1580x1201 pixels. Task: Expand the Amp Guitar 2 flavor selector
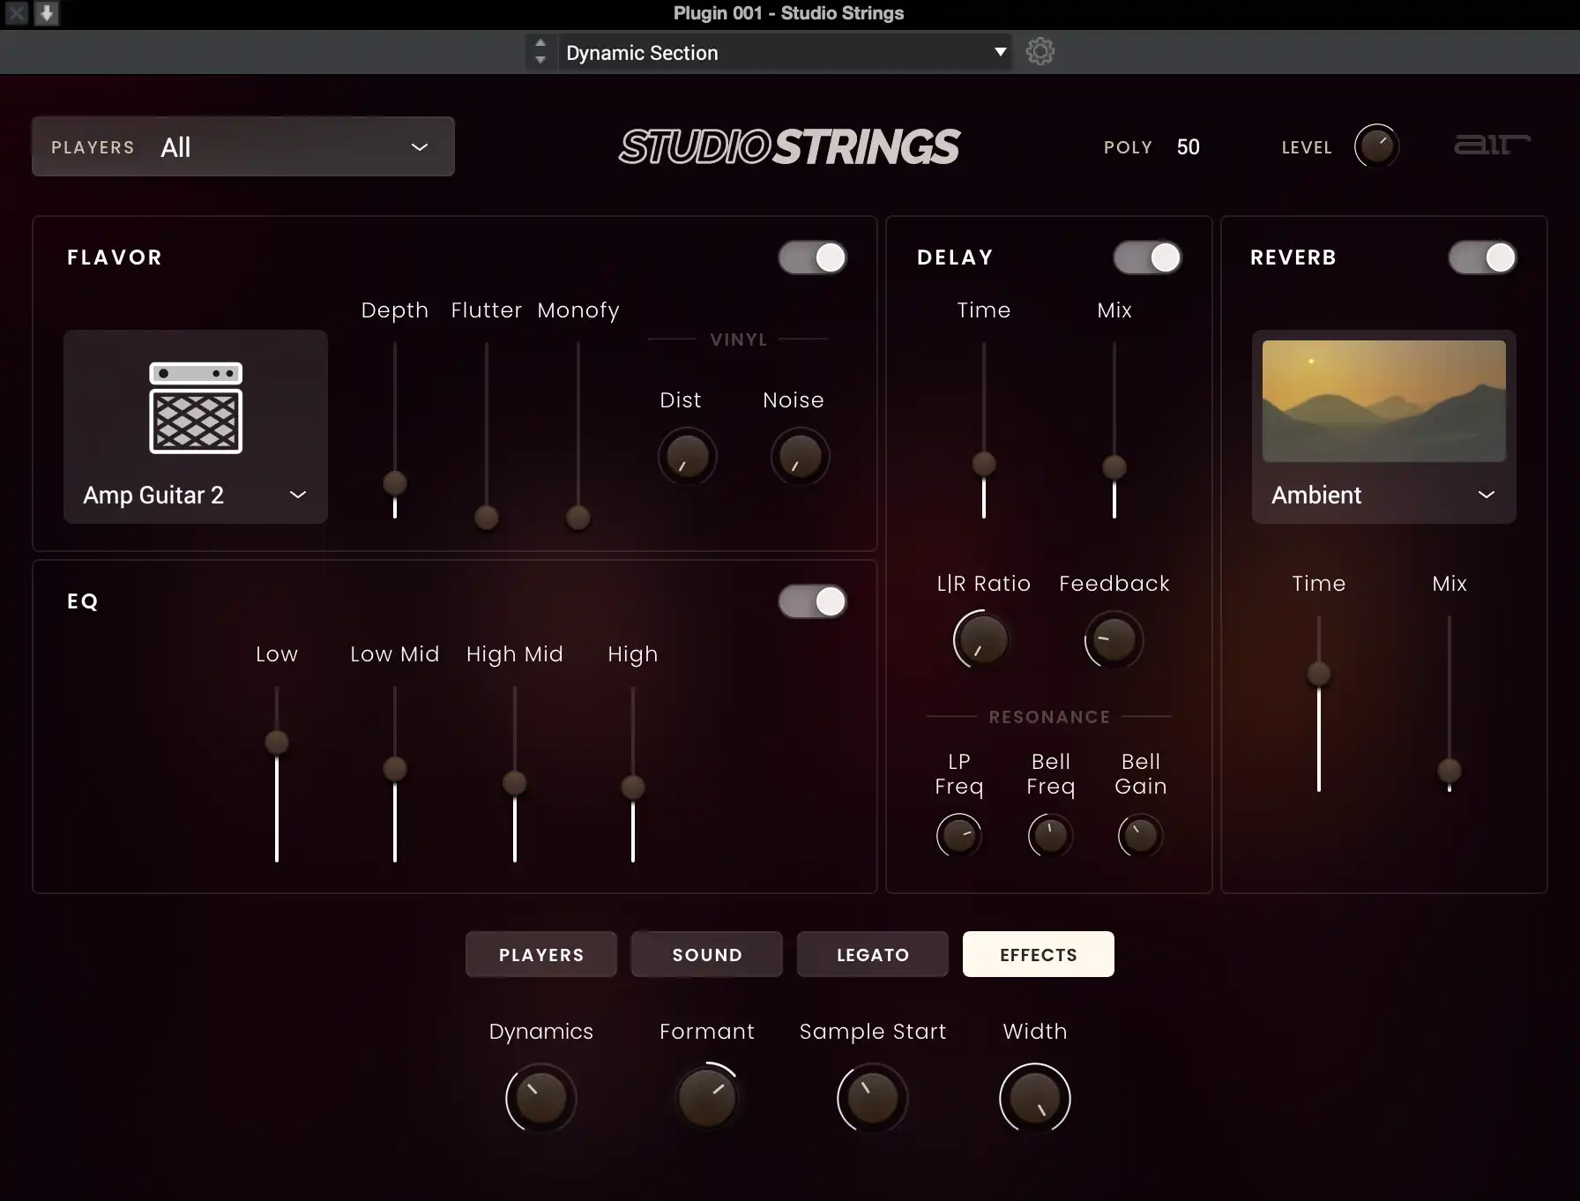[297, 495]
